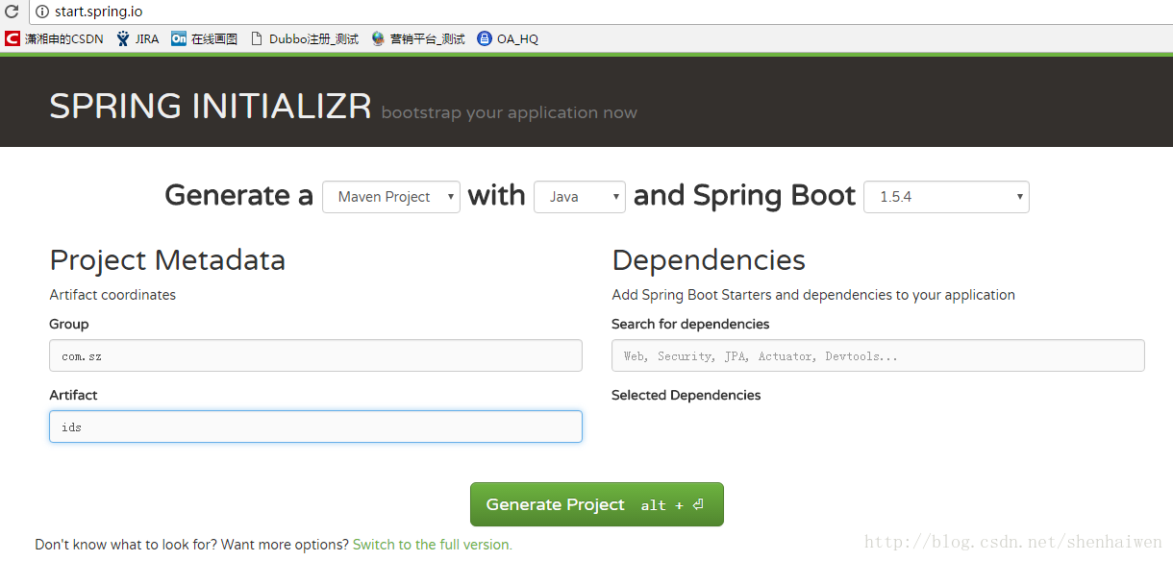Reload the page with the refresh icon
This screenshot has height=561, width=1173.
[x=12, y=12]
